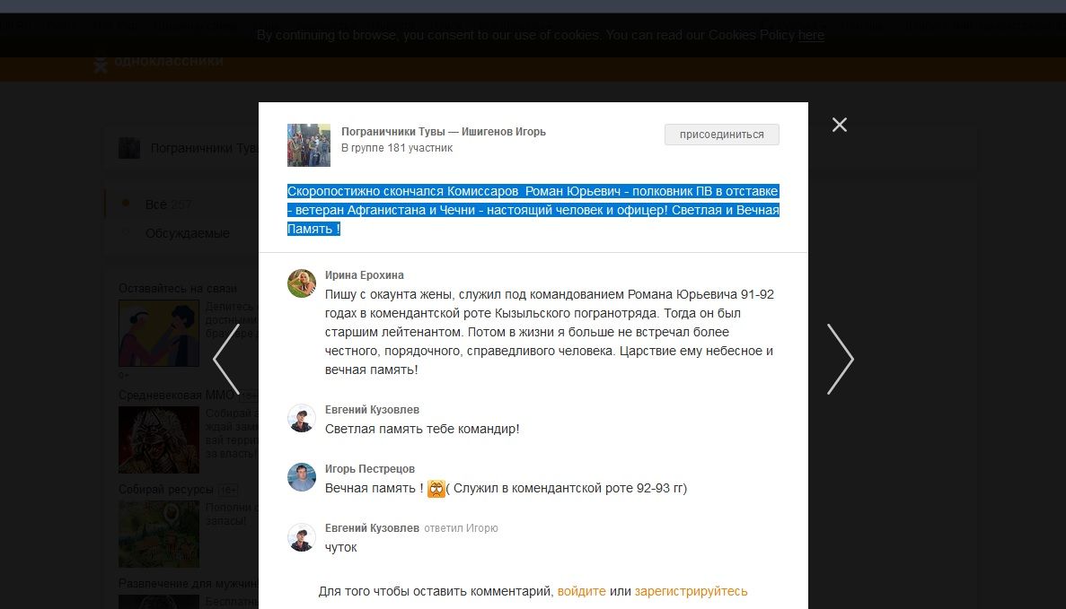Select Обсуждаемые tab in background page
The width and height of the screenshot is (1066, 609).
(x=187, y=233)
